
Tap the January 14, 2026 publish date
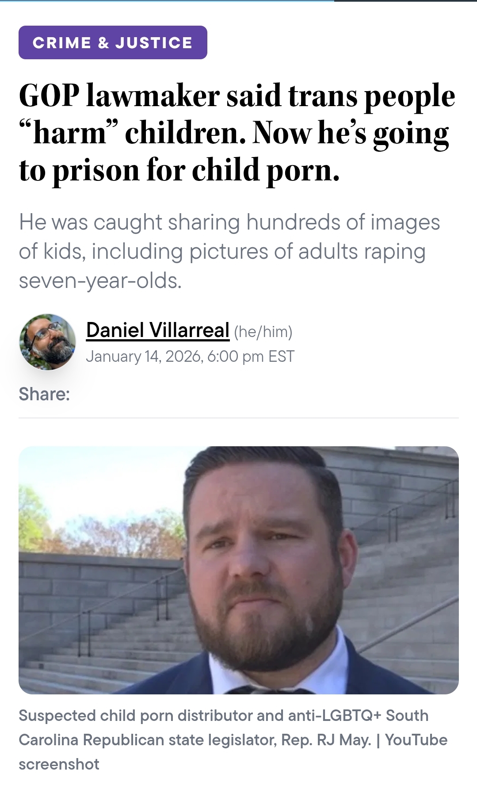click(x=144, y=356)
